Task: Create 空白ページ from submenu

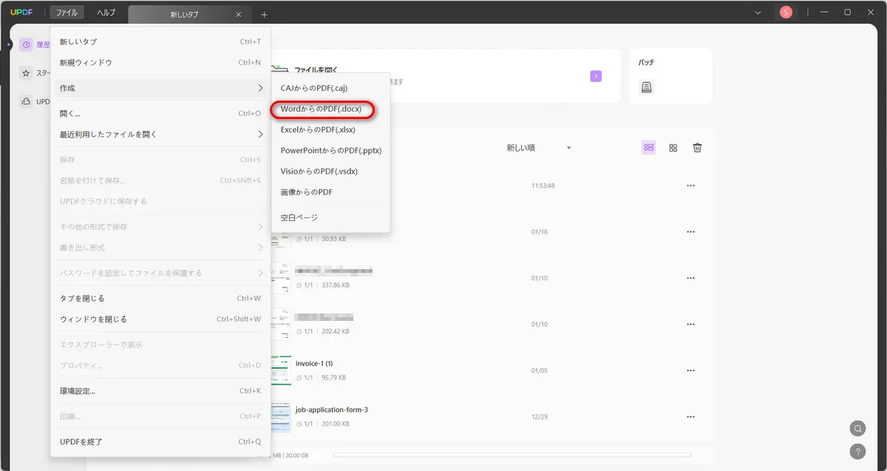Action: point(330,217)
